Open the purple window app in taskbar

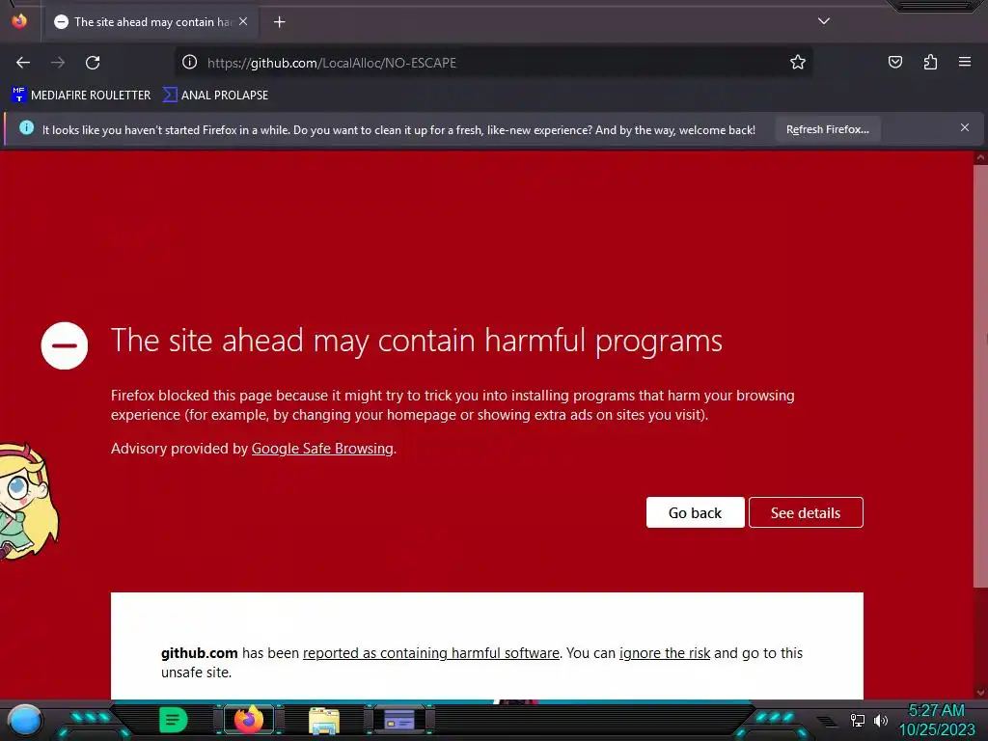pyautogui.click(x=399, y=720)
